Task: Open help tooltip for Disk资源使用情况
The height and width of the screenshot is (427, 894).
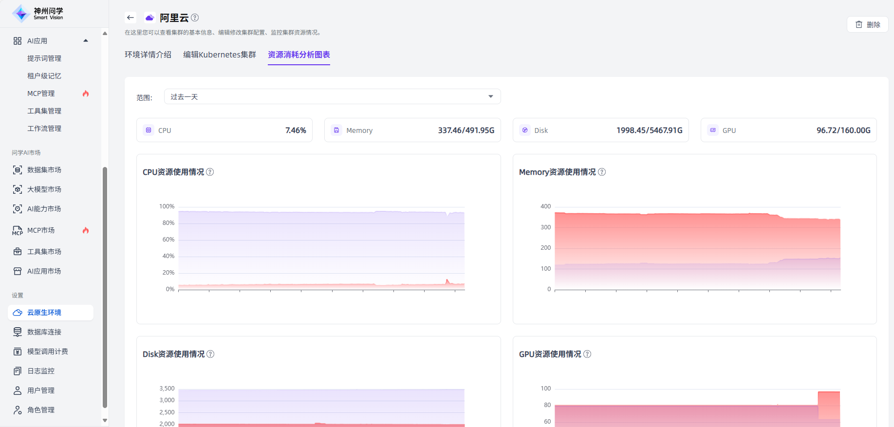Action: pos(210,354)
